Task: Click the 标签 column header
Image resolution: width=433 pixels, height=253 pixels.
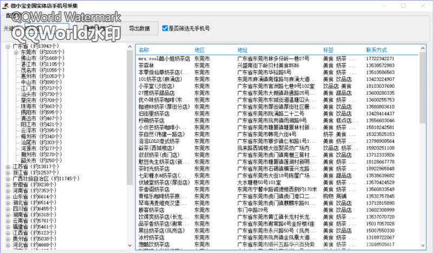Action: [328, 50]
